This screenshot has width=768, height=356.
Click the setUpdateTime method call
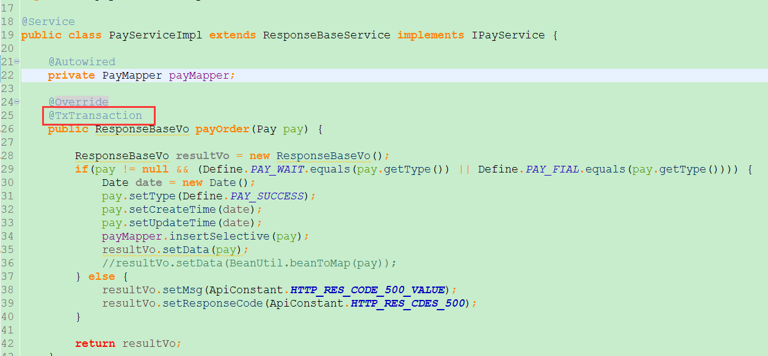click(172, 222)
